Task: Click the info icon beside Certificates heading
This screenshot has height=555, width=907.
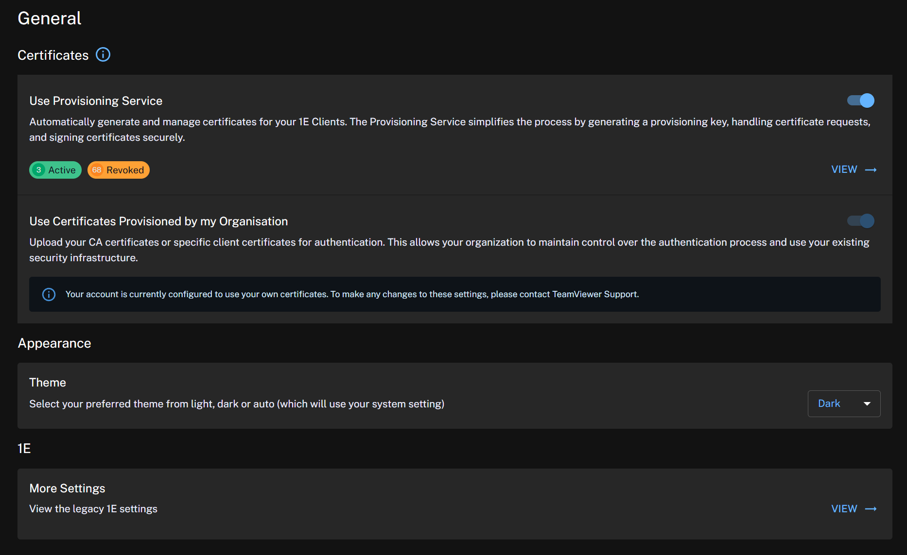Action: [103, 54]
